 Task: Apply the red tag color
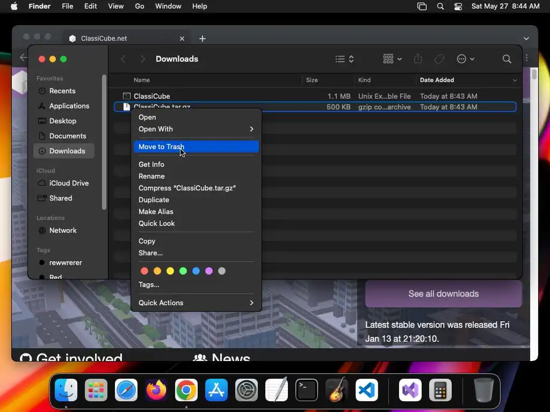coord(144,271)
